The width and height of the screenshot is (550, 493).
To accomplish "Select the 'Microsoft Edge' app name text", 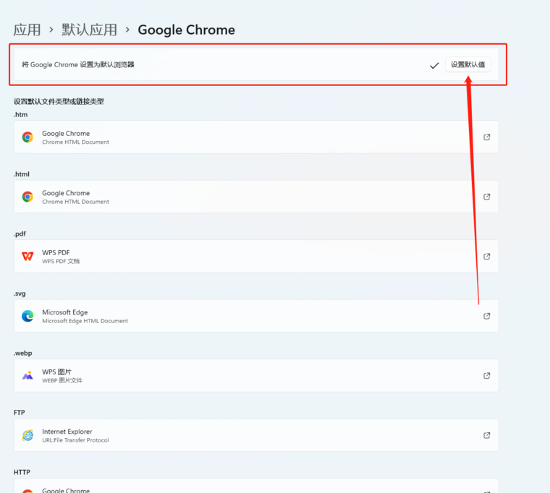I will pos(65,312).
